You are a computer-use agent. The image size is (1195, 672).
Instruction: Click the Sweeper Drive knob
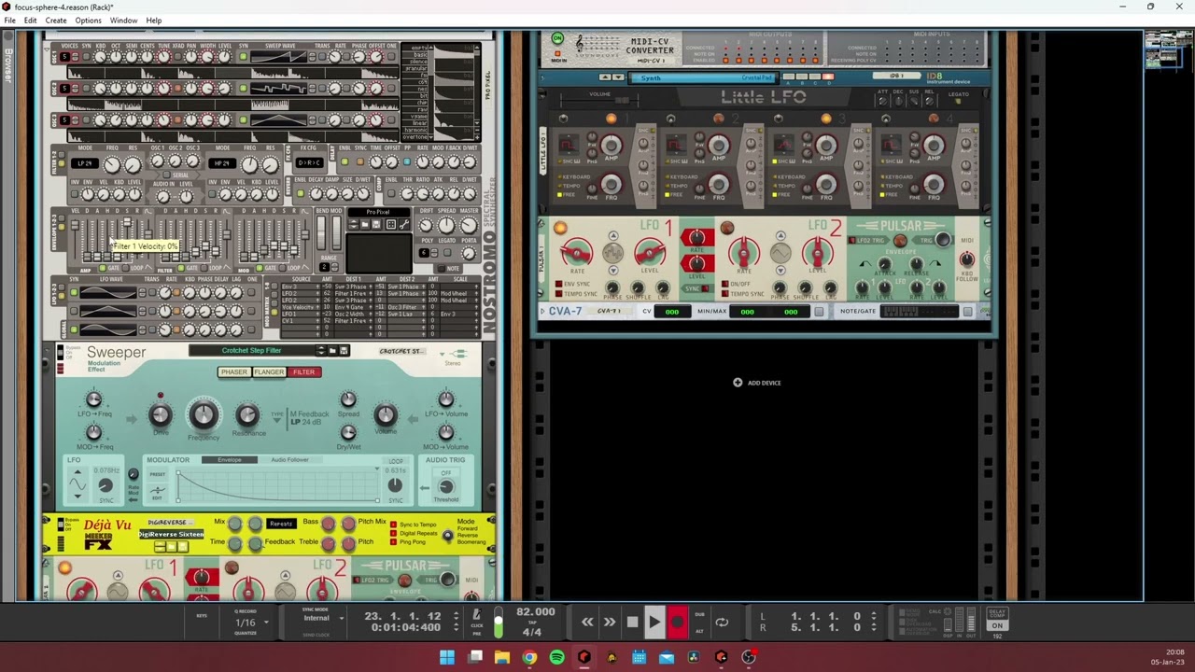(x=161, y=415)
